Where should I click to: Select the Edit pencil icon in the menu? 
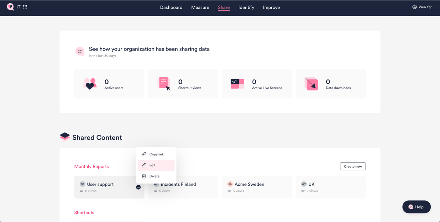(144, 165)
